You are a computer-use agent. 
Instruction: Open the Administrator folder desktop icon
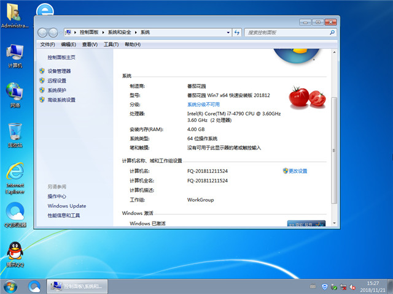15,15
